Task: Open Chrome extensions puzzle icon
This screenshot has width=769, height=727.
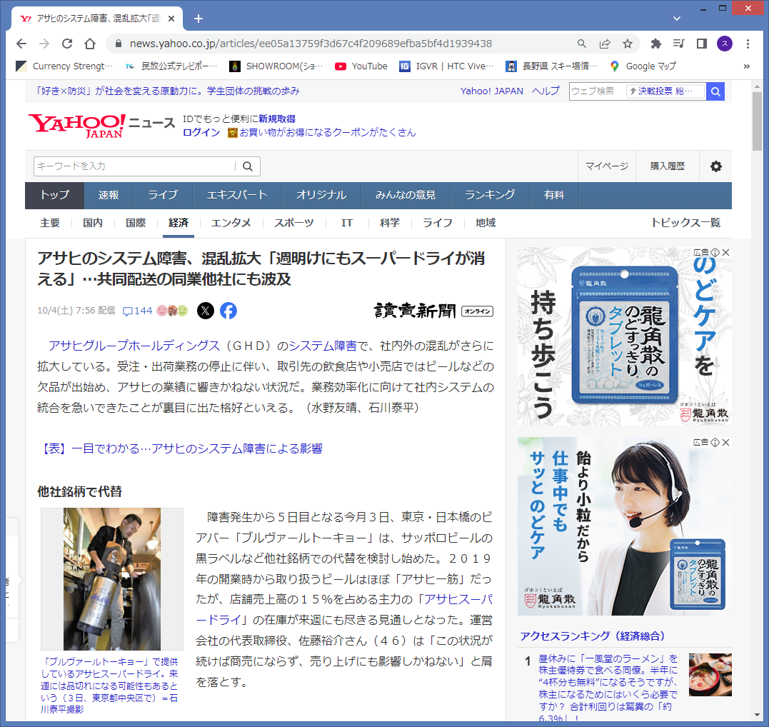Action: (x=656, y=44)
